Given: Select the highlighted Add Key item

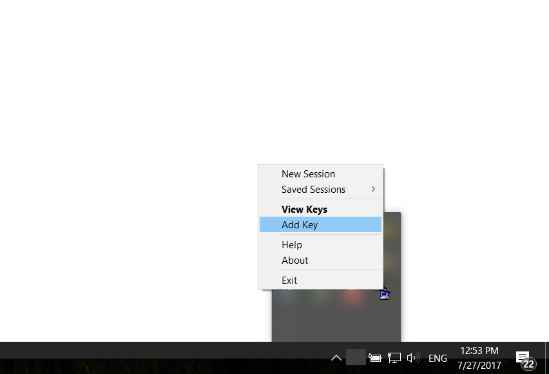Looking at the screenshot, I should pos(320,224).
